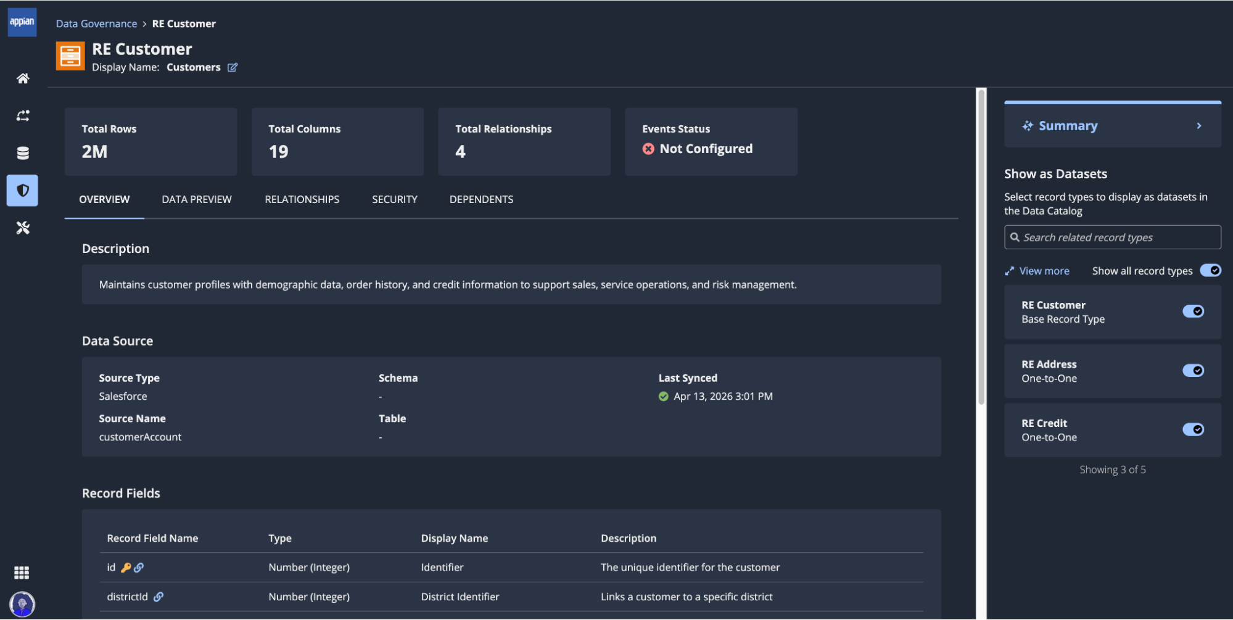
Task: Open the wrench tools icon in sidebar
Action: [23, 228]
